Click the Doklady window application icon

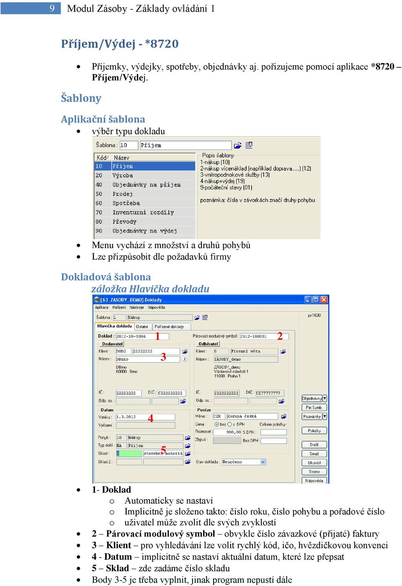[97, 300]
